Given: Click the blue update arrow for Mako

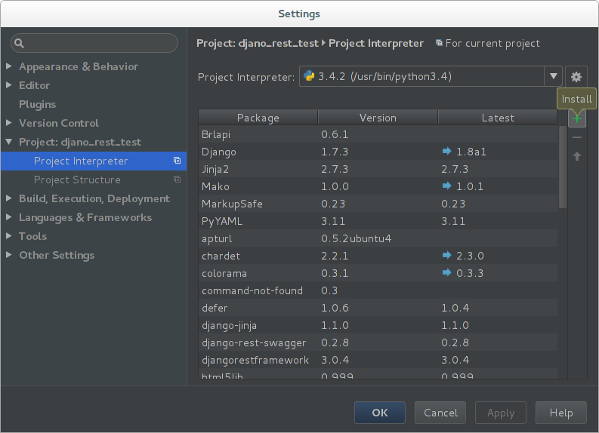Looking at the screenshot, I should (446, 186).
